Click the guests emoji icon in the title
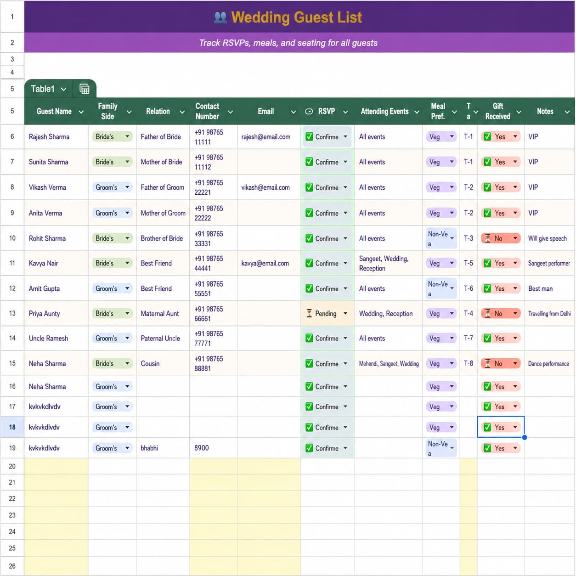 pyautogui.click(x=220, y=17)
